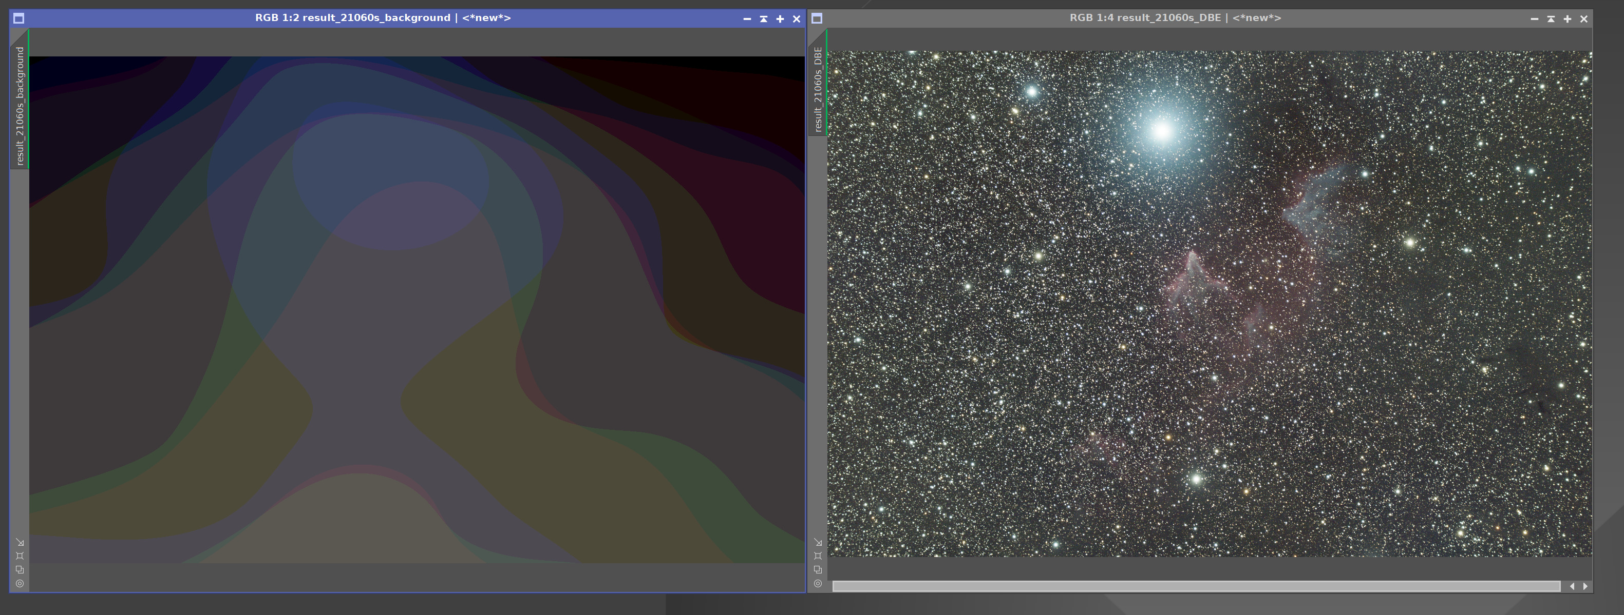1624x615 pixels.
Task: Click the background model image canvas
Action: [417, 310]
